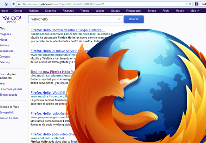Open Mobile in navigation bar
Viewport: 206px width, 143px height.
[x=180, y=11]
